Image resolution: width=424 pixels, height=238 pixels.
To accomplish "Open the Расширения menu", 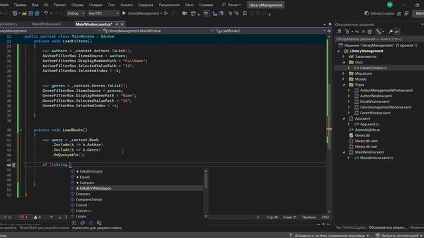I will tap(169, 5).
